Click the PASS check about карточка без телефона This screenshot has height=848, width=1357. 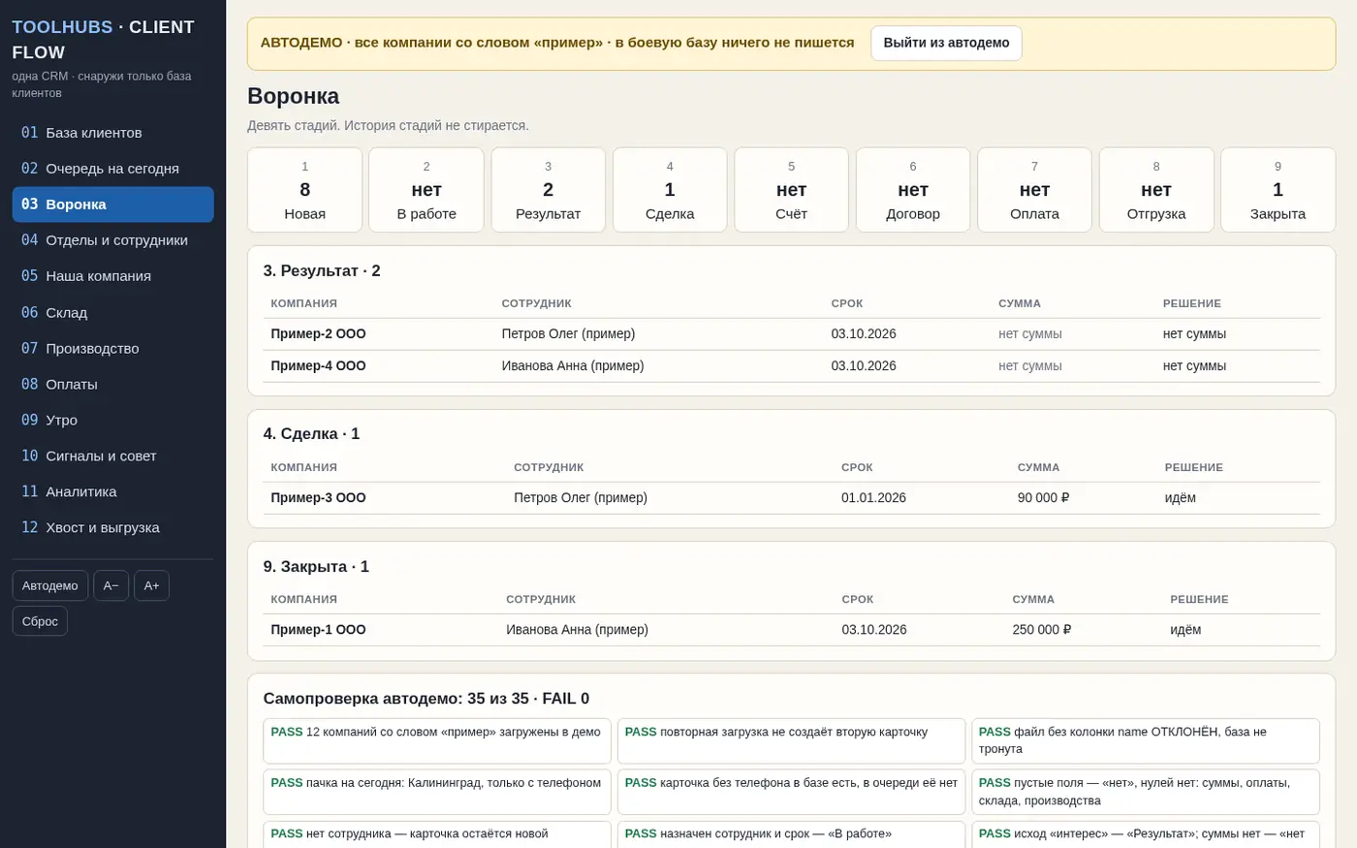[791, 792]
